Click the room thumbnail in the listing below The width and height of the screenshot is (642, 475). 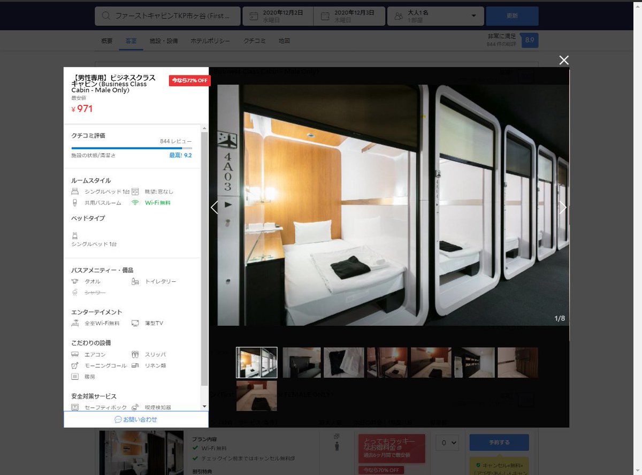pyautogui.click(x=142, y=452)
